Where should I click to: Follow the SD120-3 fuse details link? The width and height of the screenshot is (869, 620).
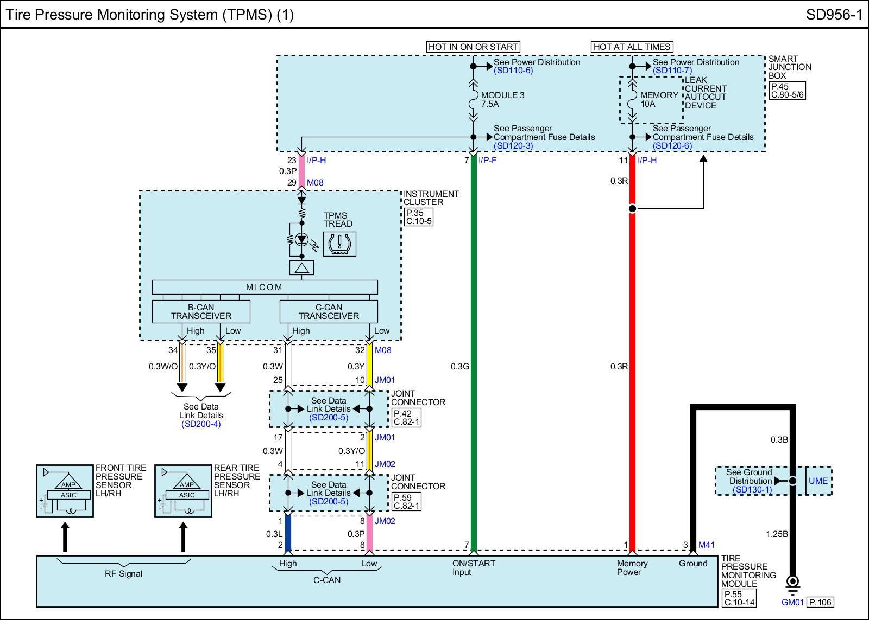pyautogui.click(x=513, y=146)
